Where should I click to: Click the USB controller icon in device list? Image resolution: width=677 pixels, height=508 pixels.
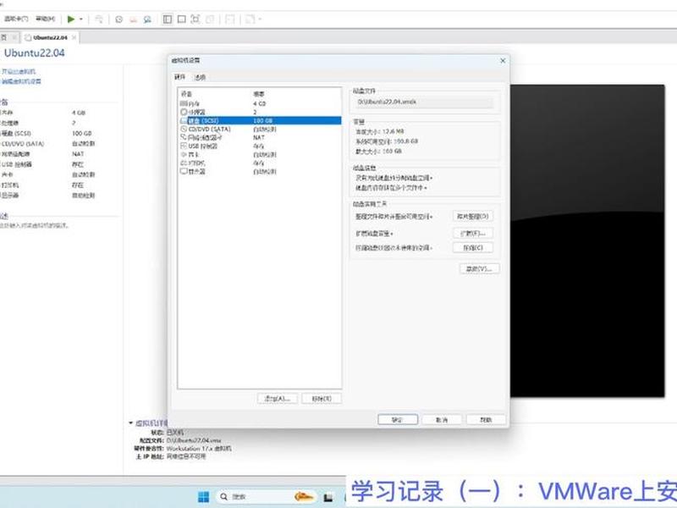tap(184, 146)
